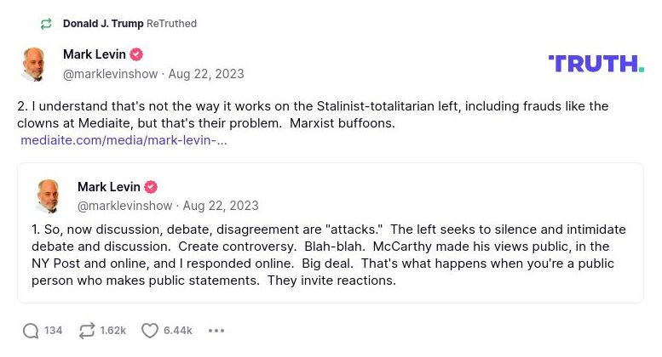The image size is (662, 357).
Task: Click Mark Levin's avatar on main post
Action: pos(35,65)
